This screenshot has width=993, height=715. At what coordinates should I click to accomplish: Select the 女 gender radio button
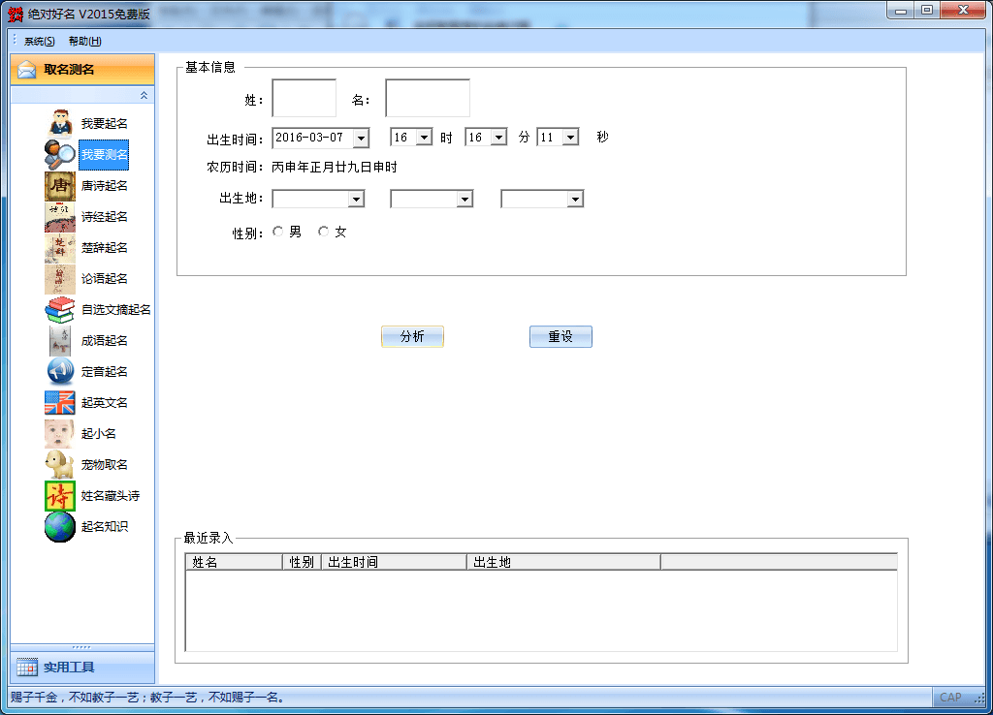(323, 232)
